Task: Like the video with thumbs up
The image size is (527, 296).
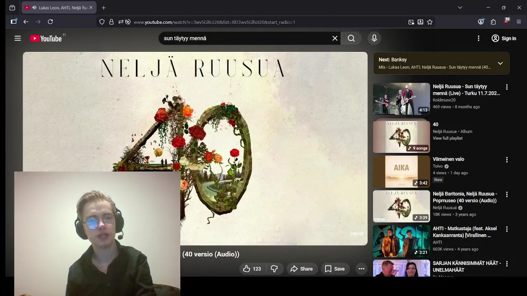Action: tap(252, 269)
